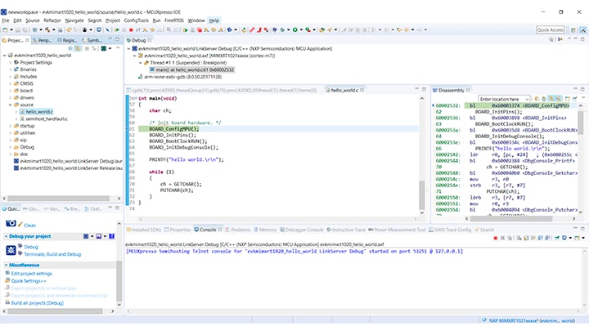Open the Project Settings node

36,62
